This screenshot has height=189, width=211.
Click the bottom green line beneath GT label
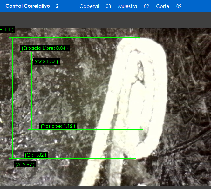pyautogui.click(x=73, y=158)
